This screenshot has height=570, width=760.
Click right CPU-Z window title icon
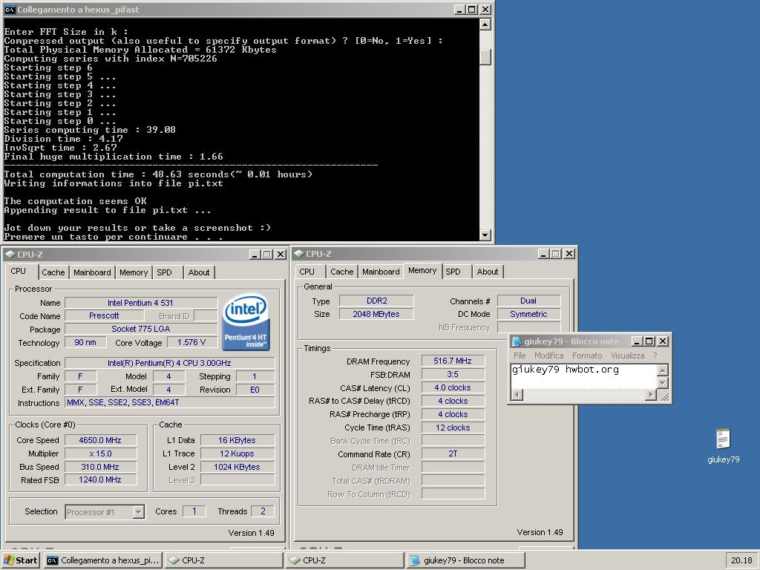click(x=298, y=254)
